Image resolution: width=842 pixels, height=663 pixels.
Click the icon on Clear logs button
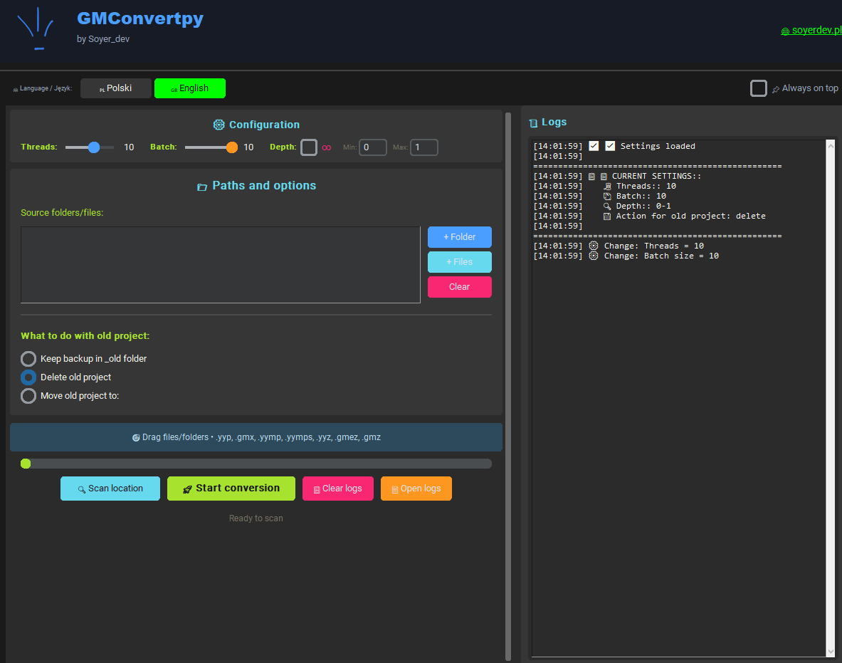[317, 489]
